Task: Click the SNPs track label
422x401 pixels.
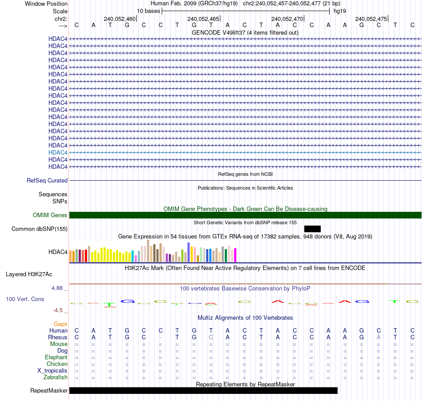Action: click(60, 201)
